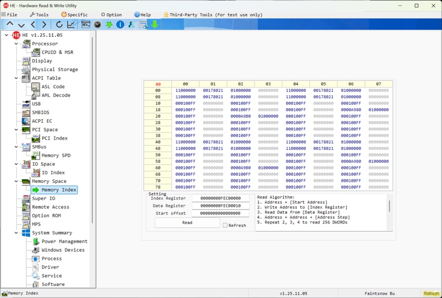Click the right chevron toolbar icon

tap(44, 24)
